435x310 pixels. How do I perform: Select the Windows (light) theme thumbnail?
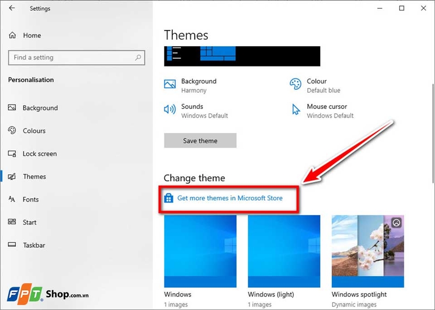coord(284,251)
